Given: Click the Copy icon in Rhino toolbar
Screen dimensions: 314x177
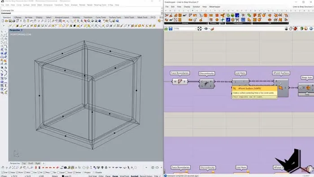Looking at the screenshot, I should [24, 21].
